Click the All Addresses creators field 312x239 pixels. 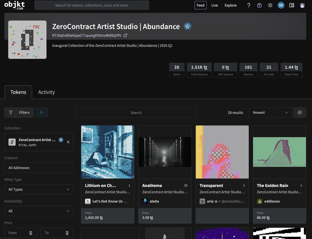(39, 168)
